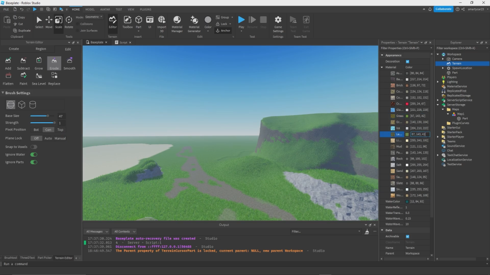Select SpawnLocation in the Explorer tree
The image size is (490, 275).
click(462, 68)
